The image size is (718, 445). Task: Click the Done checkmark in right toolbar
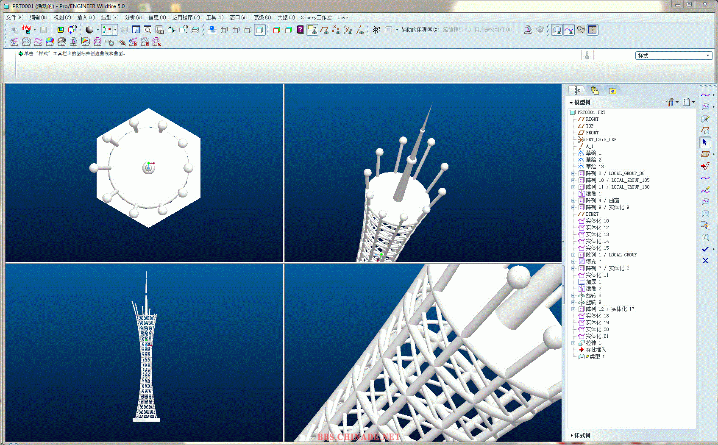pos(705,249)
